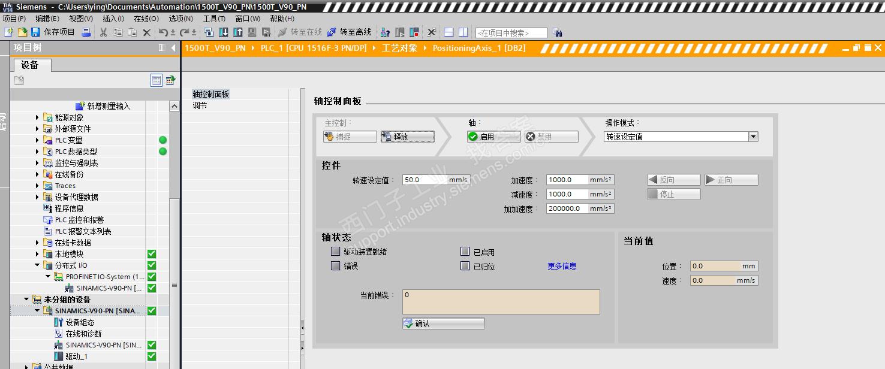This screenshot has width=885, height=369.
Task: Click the upload from device icon
Action: coord(238,32)
